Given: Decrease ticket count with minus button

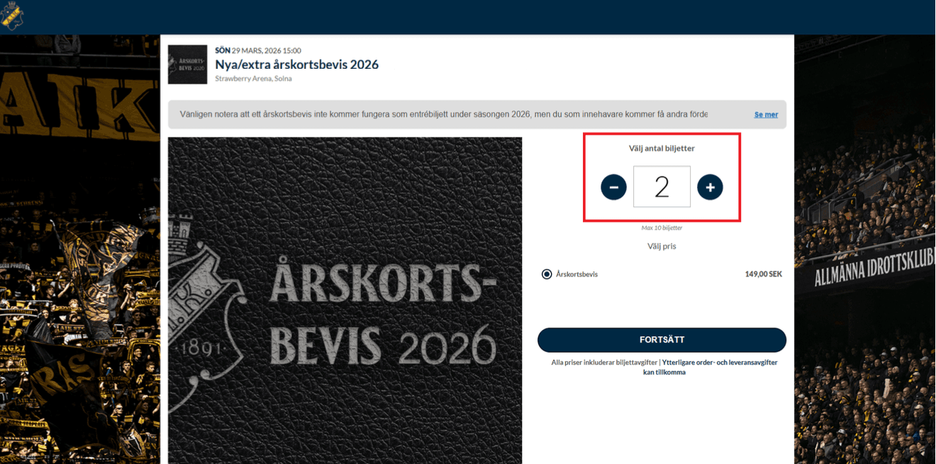Looking at the screenshot, I should click(613, 187).
